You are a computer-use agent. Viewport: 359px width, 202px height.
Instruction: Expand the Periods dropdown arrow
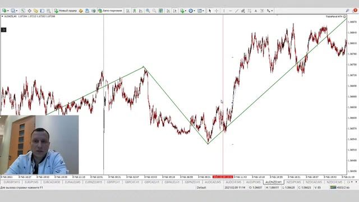coord(195,11)
